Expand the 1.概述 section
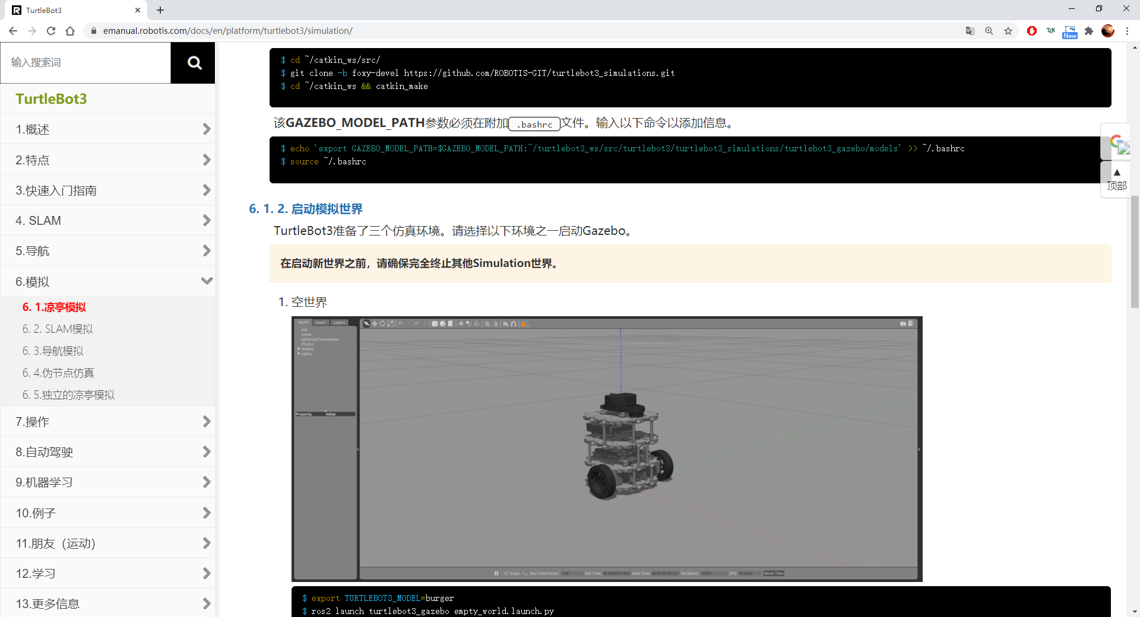 point(107,129)
